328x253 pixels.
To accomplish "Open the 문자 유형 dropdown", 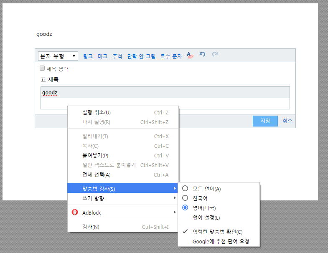I will pos(58,56).
